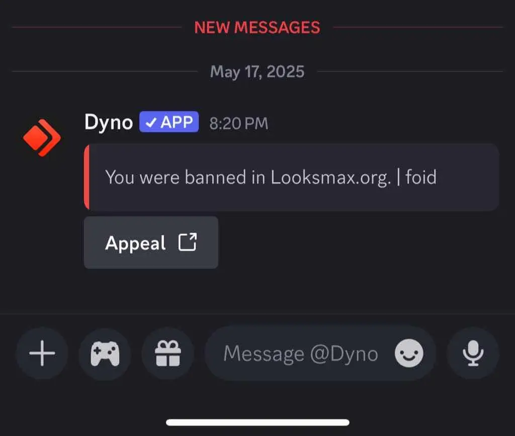The width and height of the screenshot is (515, 436).
Task: Tap the ban notice embed message
Action: coord(292,177)
